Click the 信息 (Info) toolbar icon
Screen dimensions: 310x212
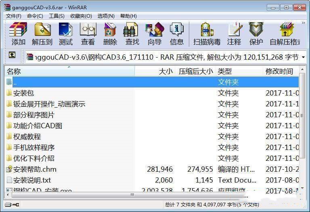pyautogui.click(x=176, y=29)
